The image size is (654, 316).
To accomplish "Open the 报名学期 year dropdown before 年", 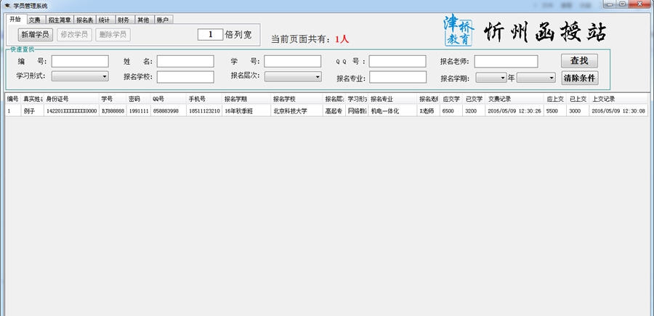I will 491,78.
